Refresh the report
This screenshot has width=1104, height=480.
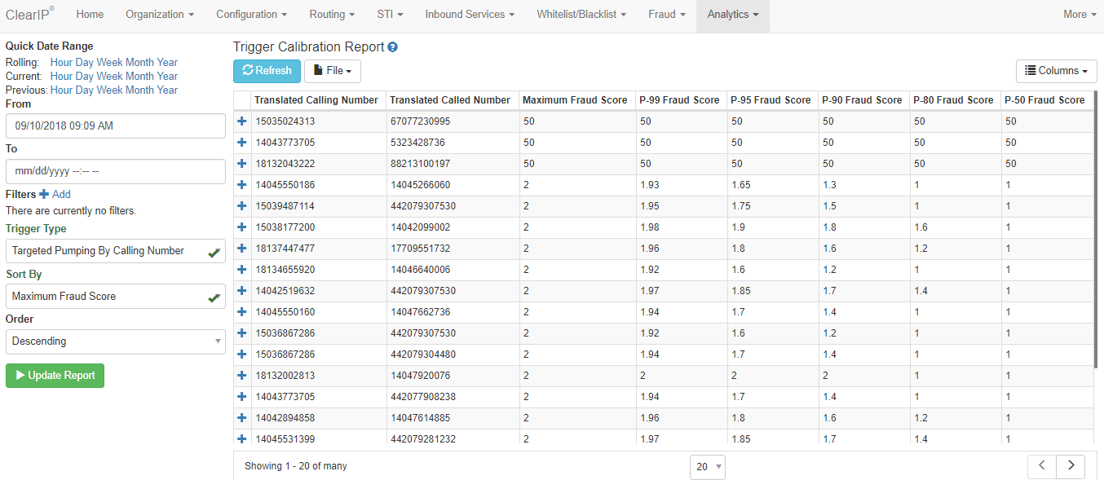[267, 71]
